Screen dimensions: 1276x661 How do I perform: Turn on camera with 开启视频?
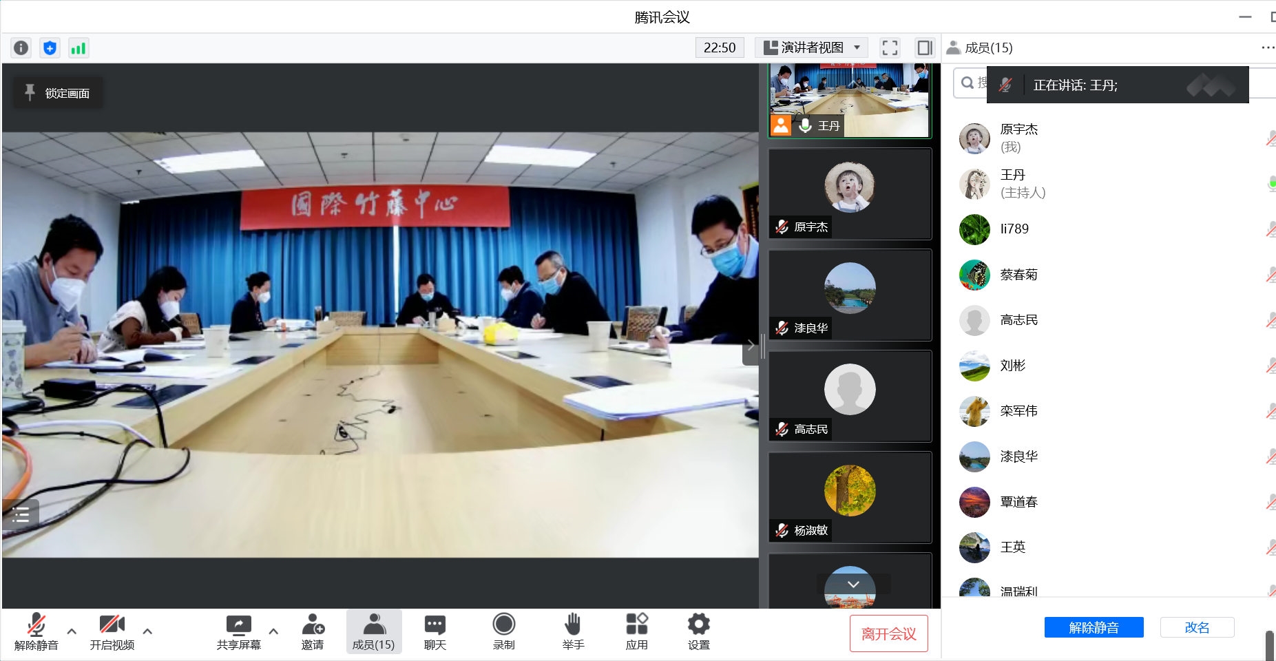coord(112,632)
